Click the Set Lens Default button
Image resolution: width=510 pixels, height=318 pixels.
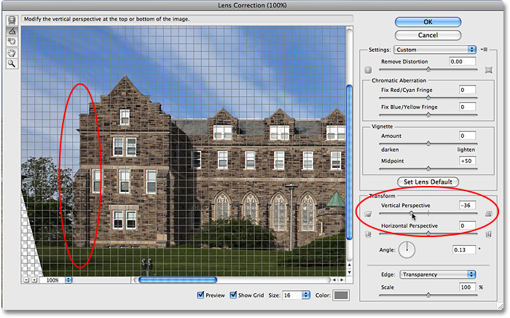click(428, 182)
